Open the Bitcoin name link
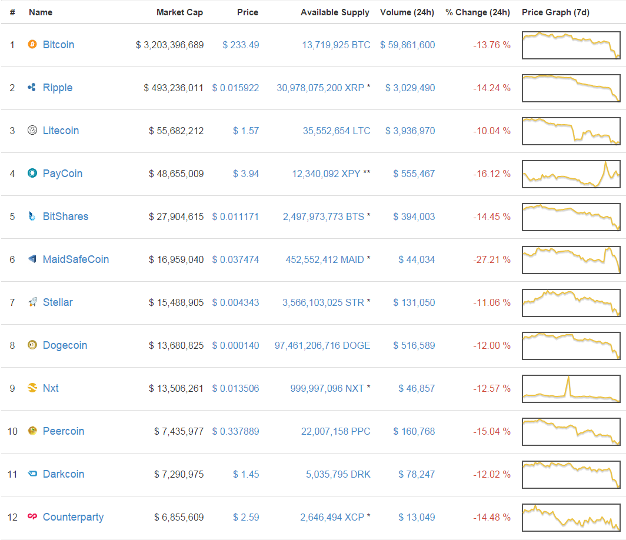 point(58,45)
